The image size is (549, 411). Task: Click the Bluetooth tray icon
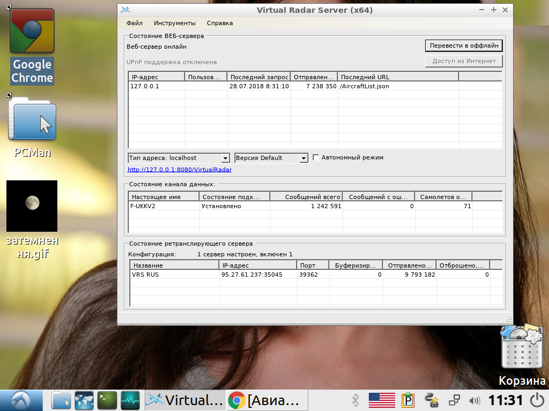point(354,400)
